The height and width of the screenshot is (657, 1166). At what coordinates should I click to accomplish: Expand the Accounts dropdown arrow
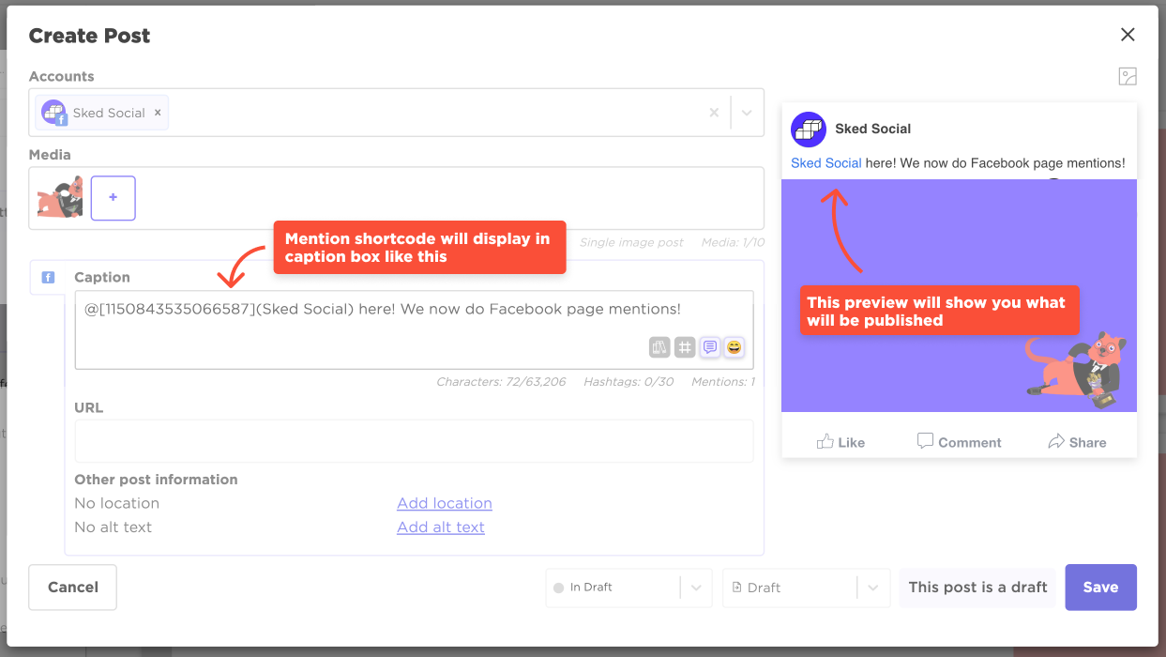(747, 113)
